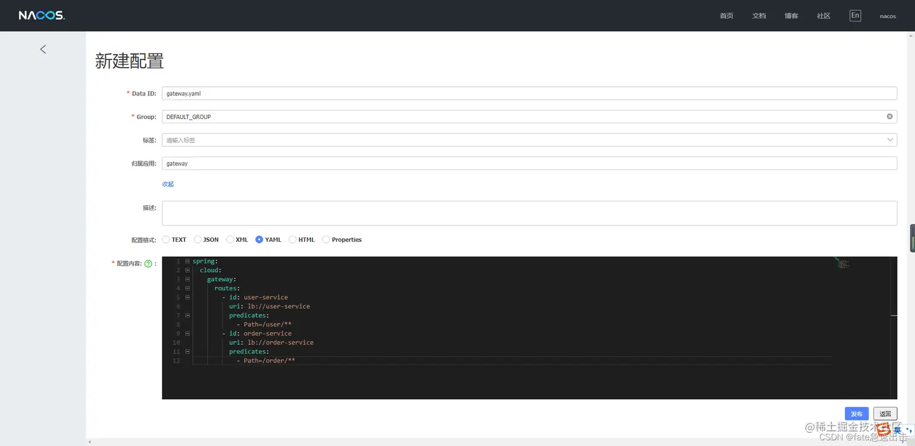Click 'uri: lb://user-service' on line 6
The image size is (915, 446).
coord(269,306)
